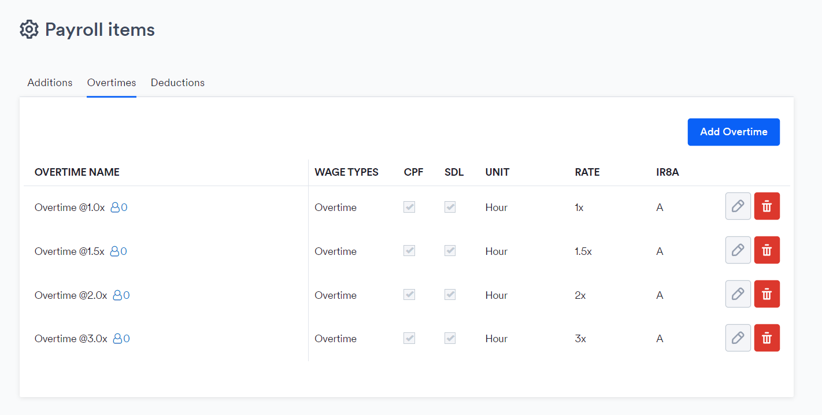Click the 3x rate value
The width and height of the screenshot is (822, 415).
pyautogui.click(x=580, y=339)
